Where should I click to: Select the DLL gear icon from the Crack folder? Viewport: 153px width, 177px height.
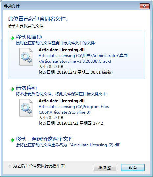point(26,57)
